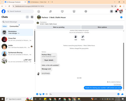Open a new browser tab
Screen dimensions: 126x101
click(x=52, y=2)
